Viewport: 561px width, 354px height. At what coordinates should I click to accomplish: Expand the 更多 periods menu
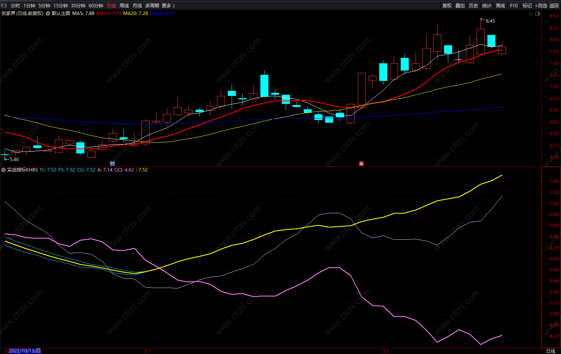pyautogui.click(x=168, y=6)
